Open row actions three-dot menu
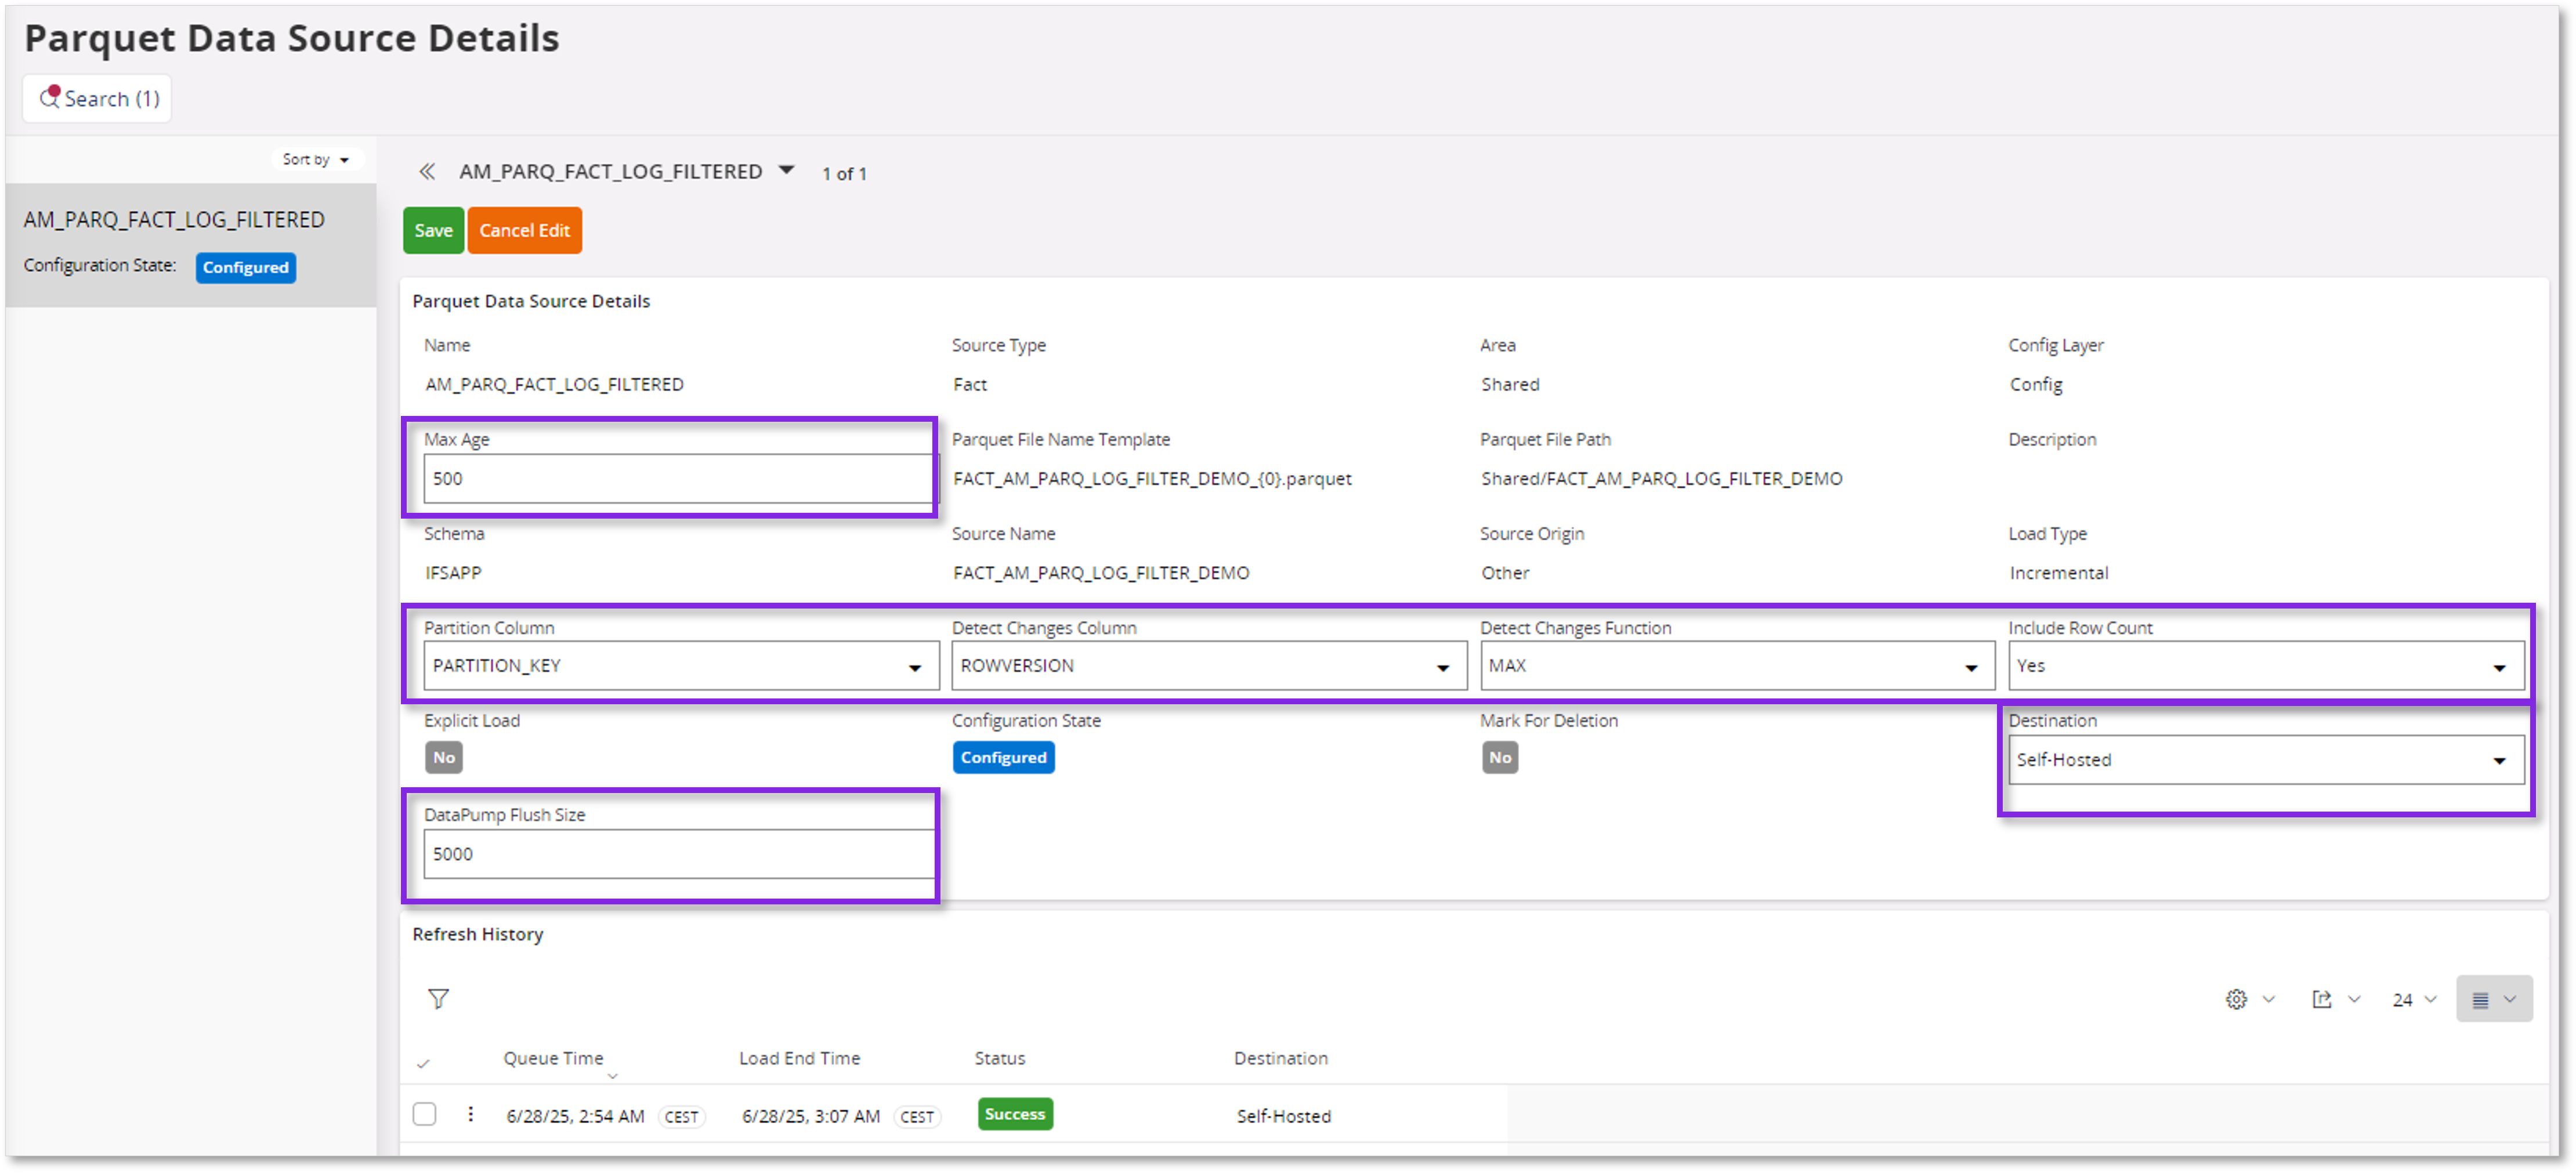Viewport: 2576px width, 1173px height. (470, 1114)
